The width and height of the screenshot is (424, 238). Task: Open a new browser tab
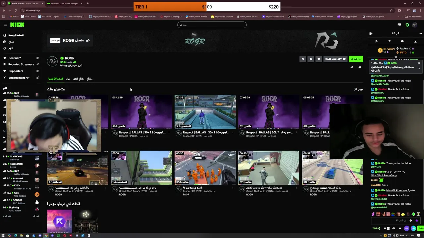[87, 3]
